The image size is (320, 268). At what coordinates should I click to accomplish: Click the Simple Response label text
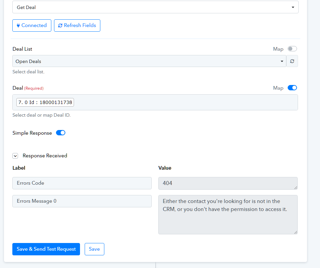tap(32, 133)
